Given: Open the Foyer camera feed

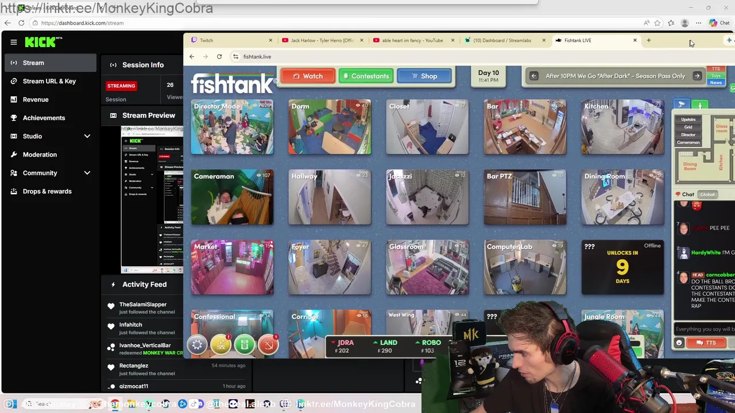Looking at the screenshot, I should (x=330, y=267).
